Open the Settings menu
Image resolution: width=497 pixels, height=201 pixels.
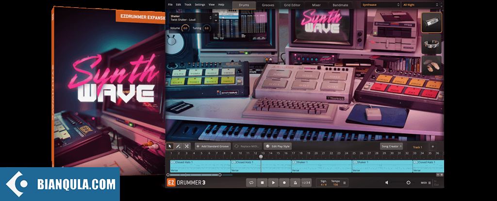click(x=199, y=5)
